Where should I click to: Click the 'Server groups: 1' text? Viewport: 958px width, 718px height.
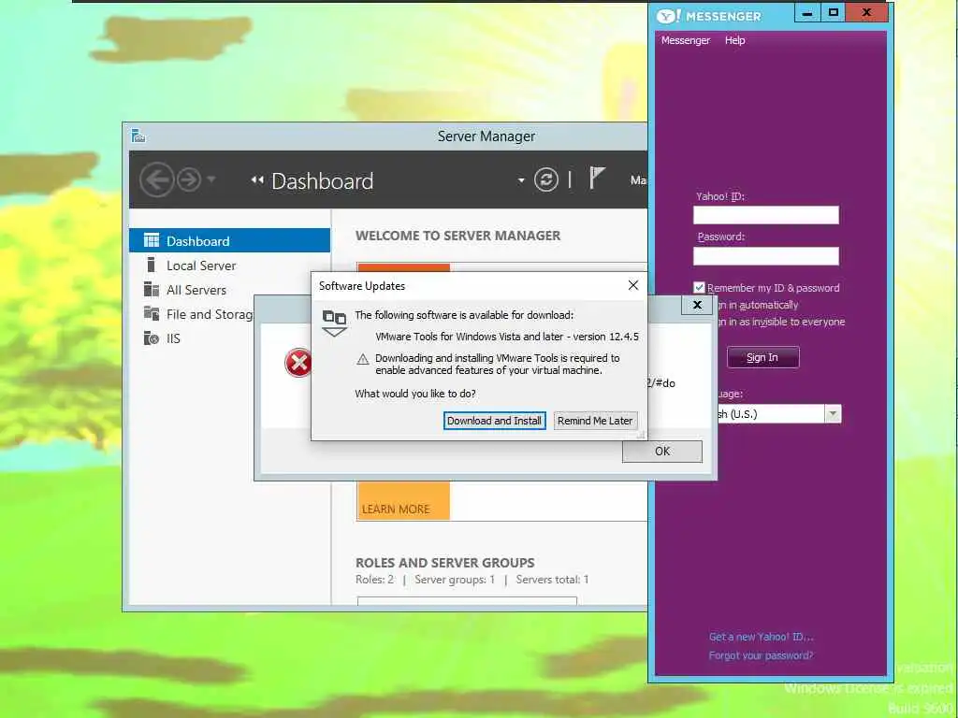455,580
